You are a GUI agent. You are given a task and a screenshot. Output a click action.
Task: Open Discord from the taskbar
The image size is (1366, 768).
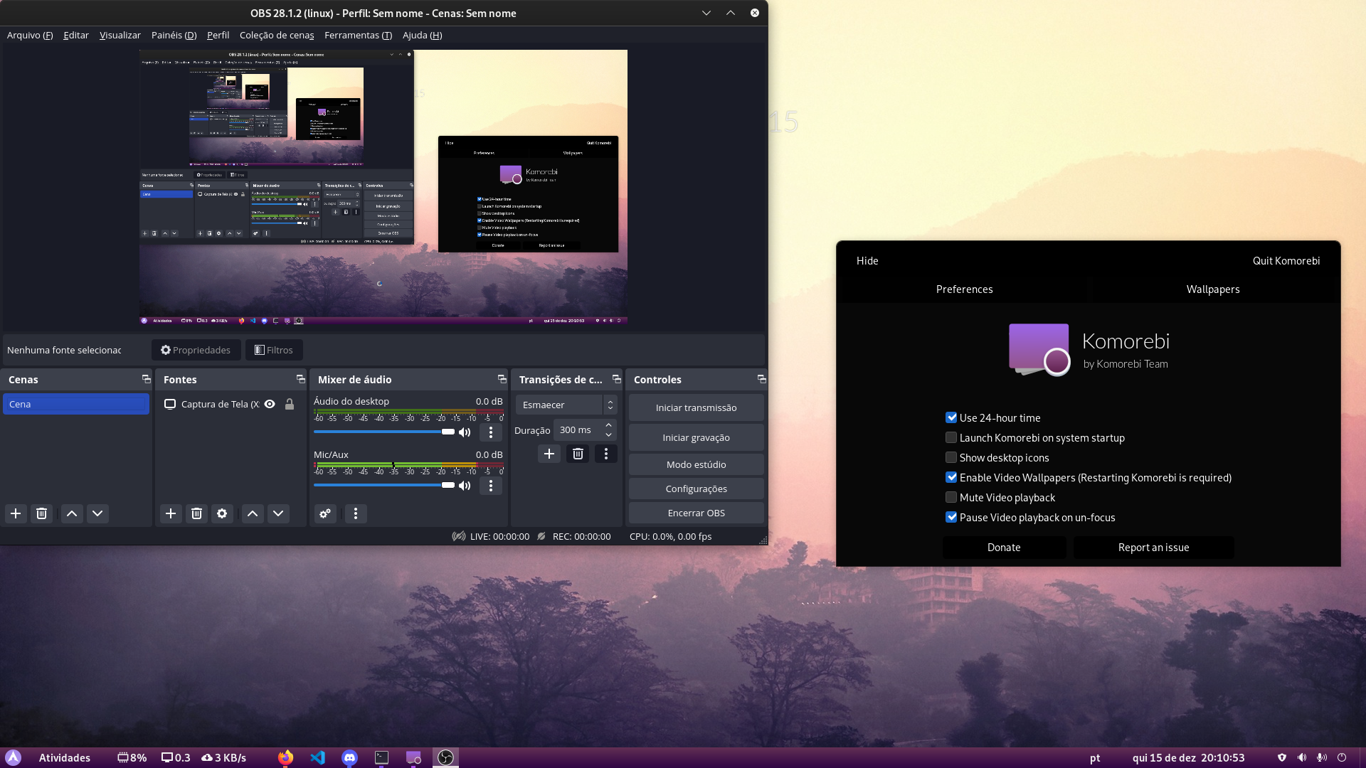[x=349, y=757]
